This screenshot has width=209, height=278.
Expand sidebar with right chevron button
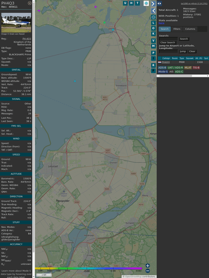coord(153,4)
